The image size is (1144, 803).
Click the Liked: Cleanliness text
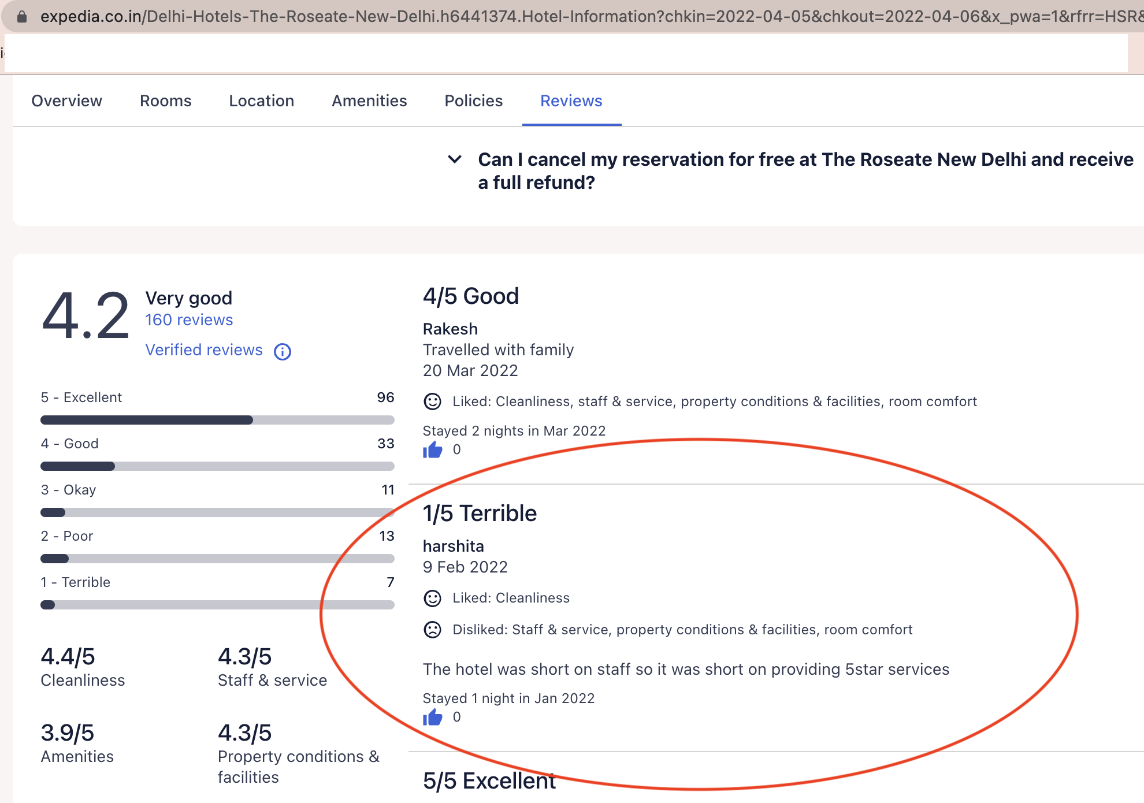[511, 598]
